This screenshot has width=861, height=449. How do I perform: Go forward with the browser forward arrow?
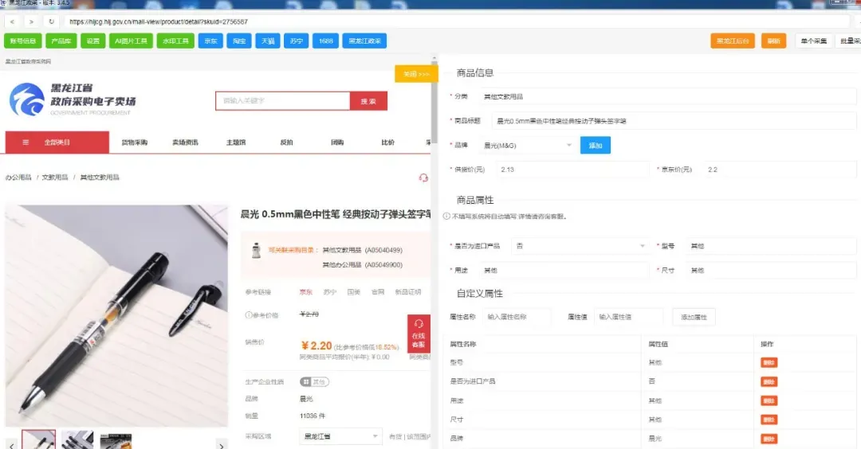click(x=31, y=22)
